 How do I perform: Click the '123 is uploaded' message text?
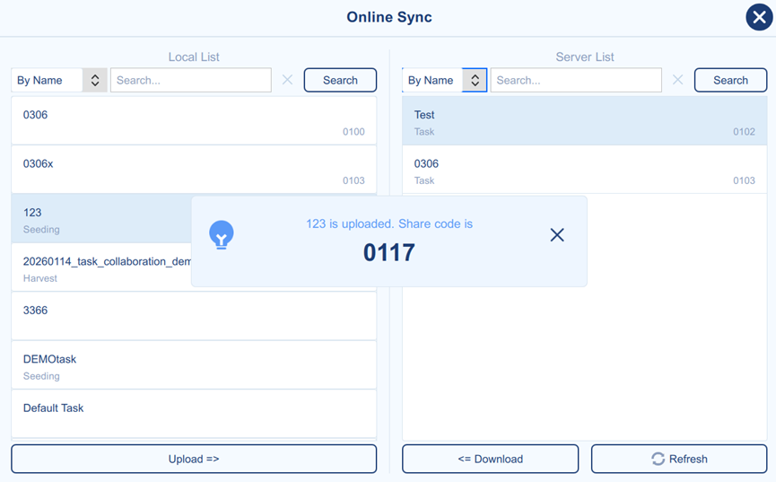click(x=389, y=223)
